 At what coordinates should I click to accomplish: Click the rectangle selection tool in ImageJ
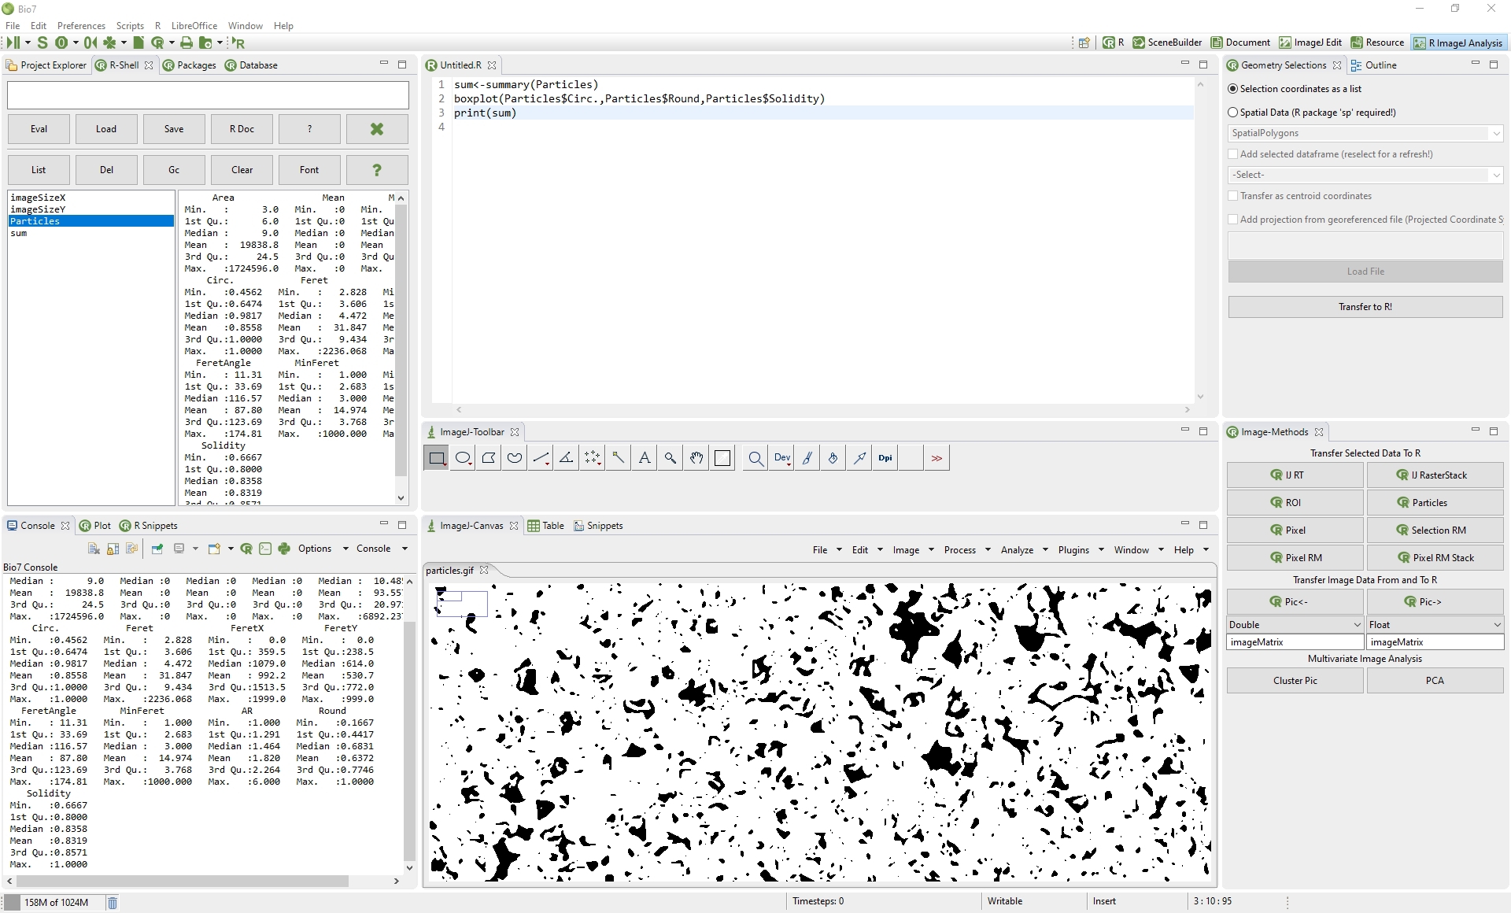436,457
